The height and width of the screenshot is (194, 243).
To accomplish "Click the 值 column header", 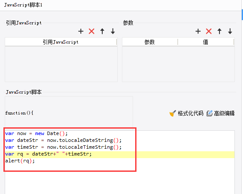I will (206, 42).
